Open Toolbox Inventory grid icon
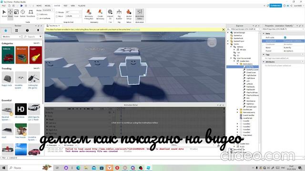This screenshot has width=305, height=171. point(16,30)
